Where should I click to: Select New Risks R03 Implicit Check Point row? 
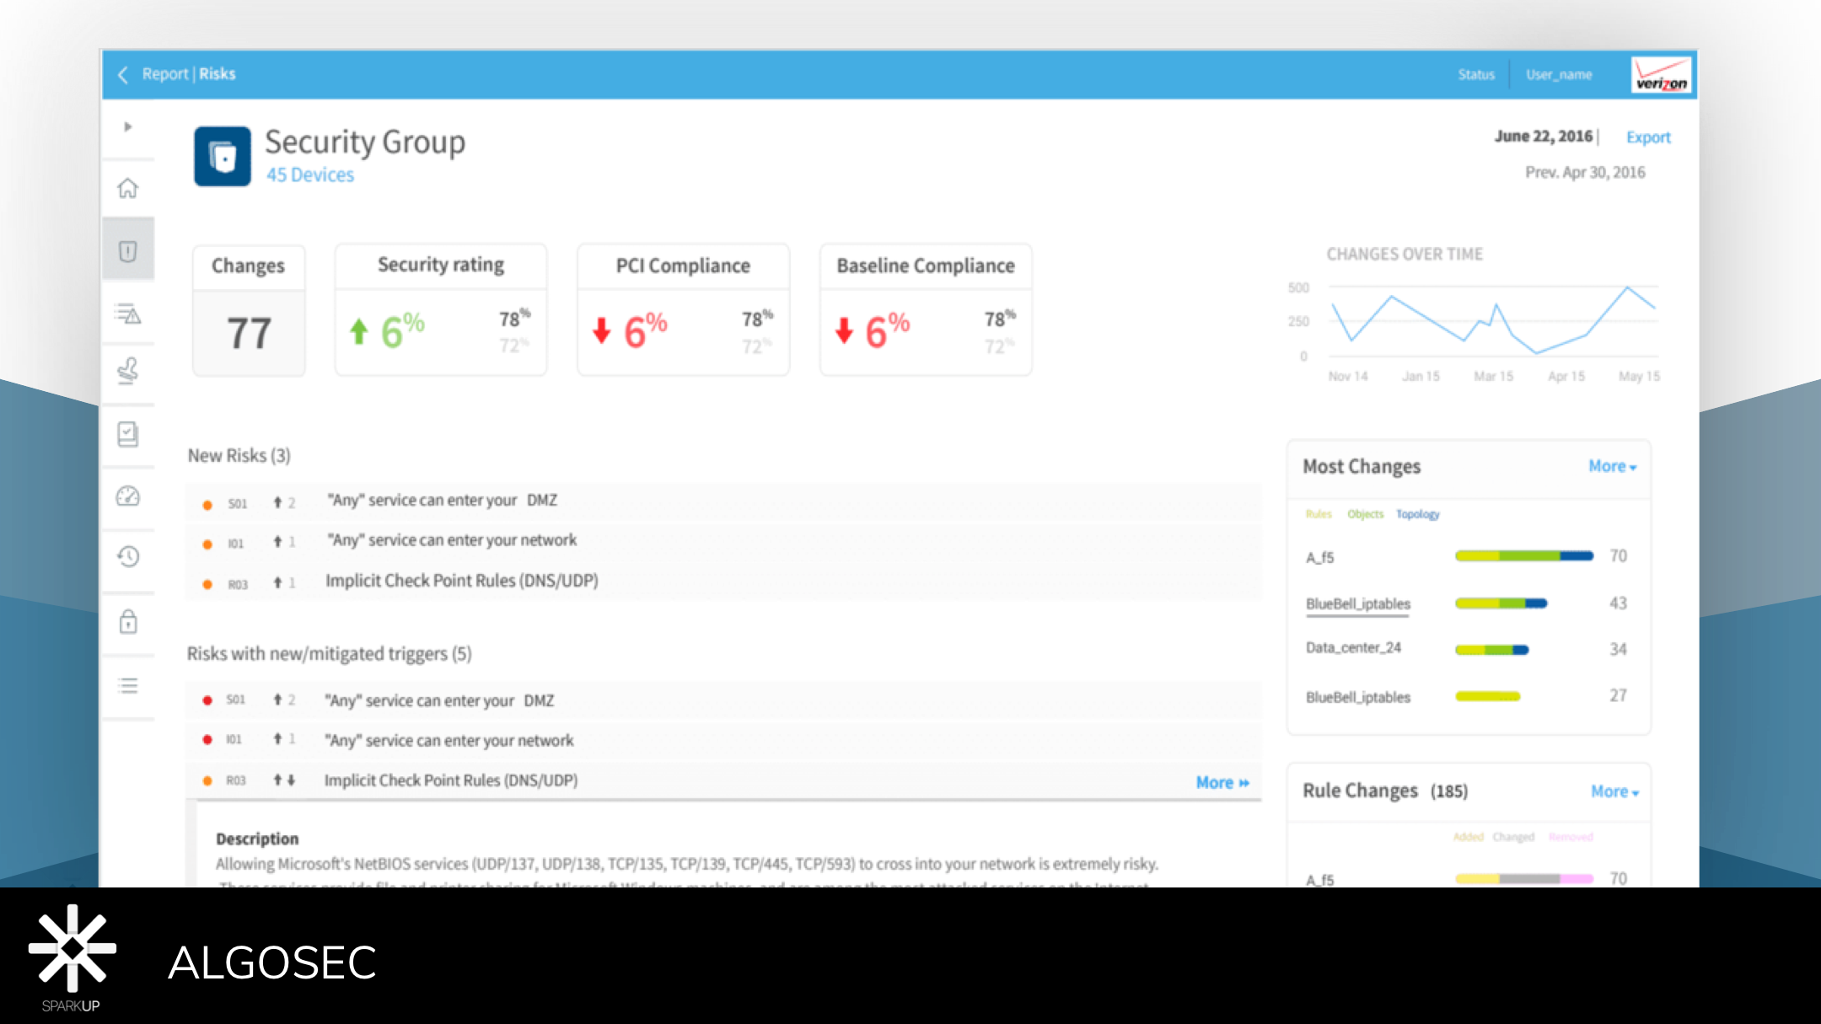coord(723,582)
